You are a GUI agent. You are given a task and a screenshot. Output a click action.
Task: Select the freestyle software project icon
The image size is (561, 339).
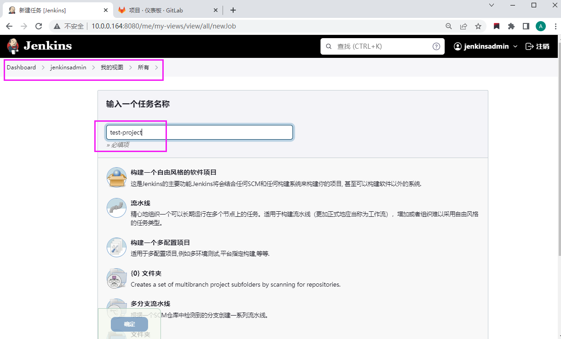pos(116,177)
